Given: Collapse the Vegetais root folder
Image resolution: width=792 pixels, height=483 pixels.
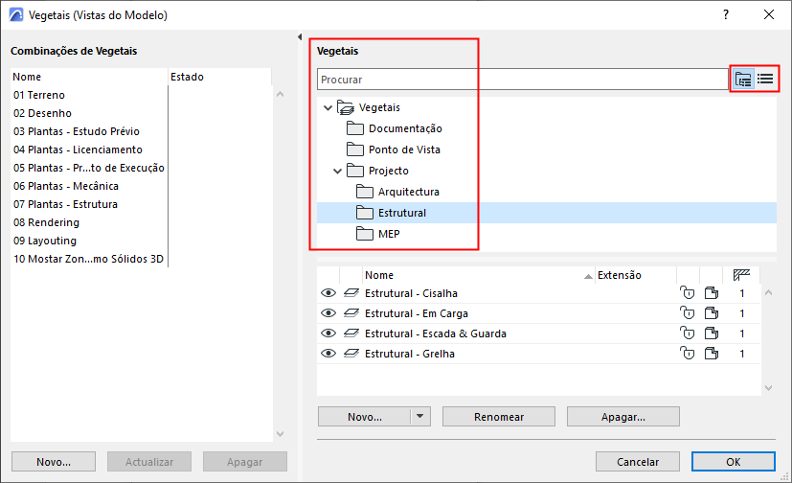Looking at the screenshot, I should pos(328,108).
